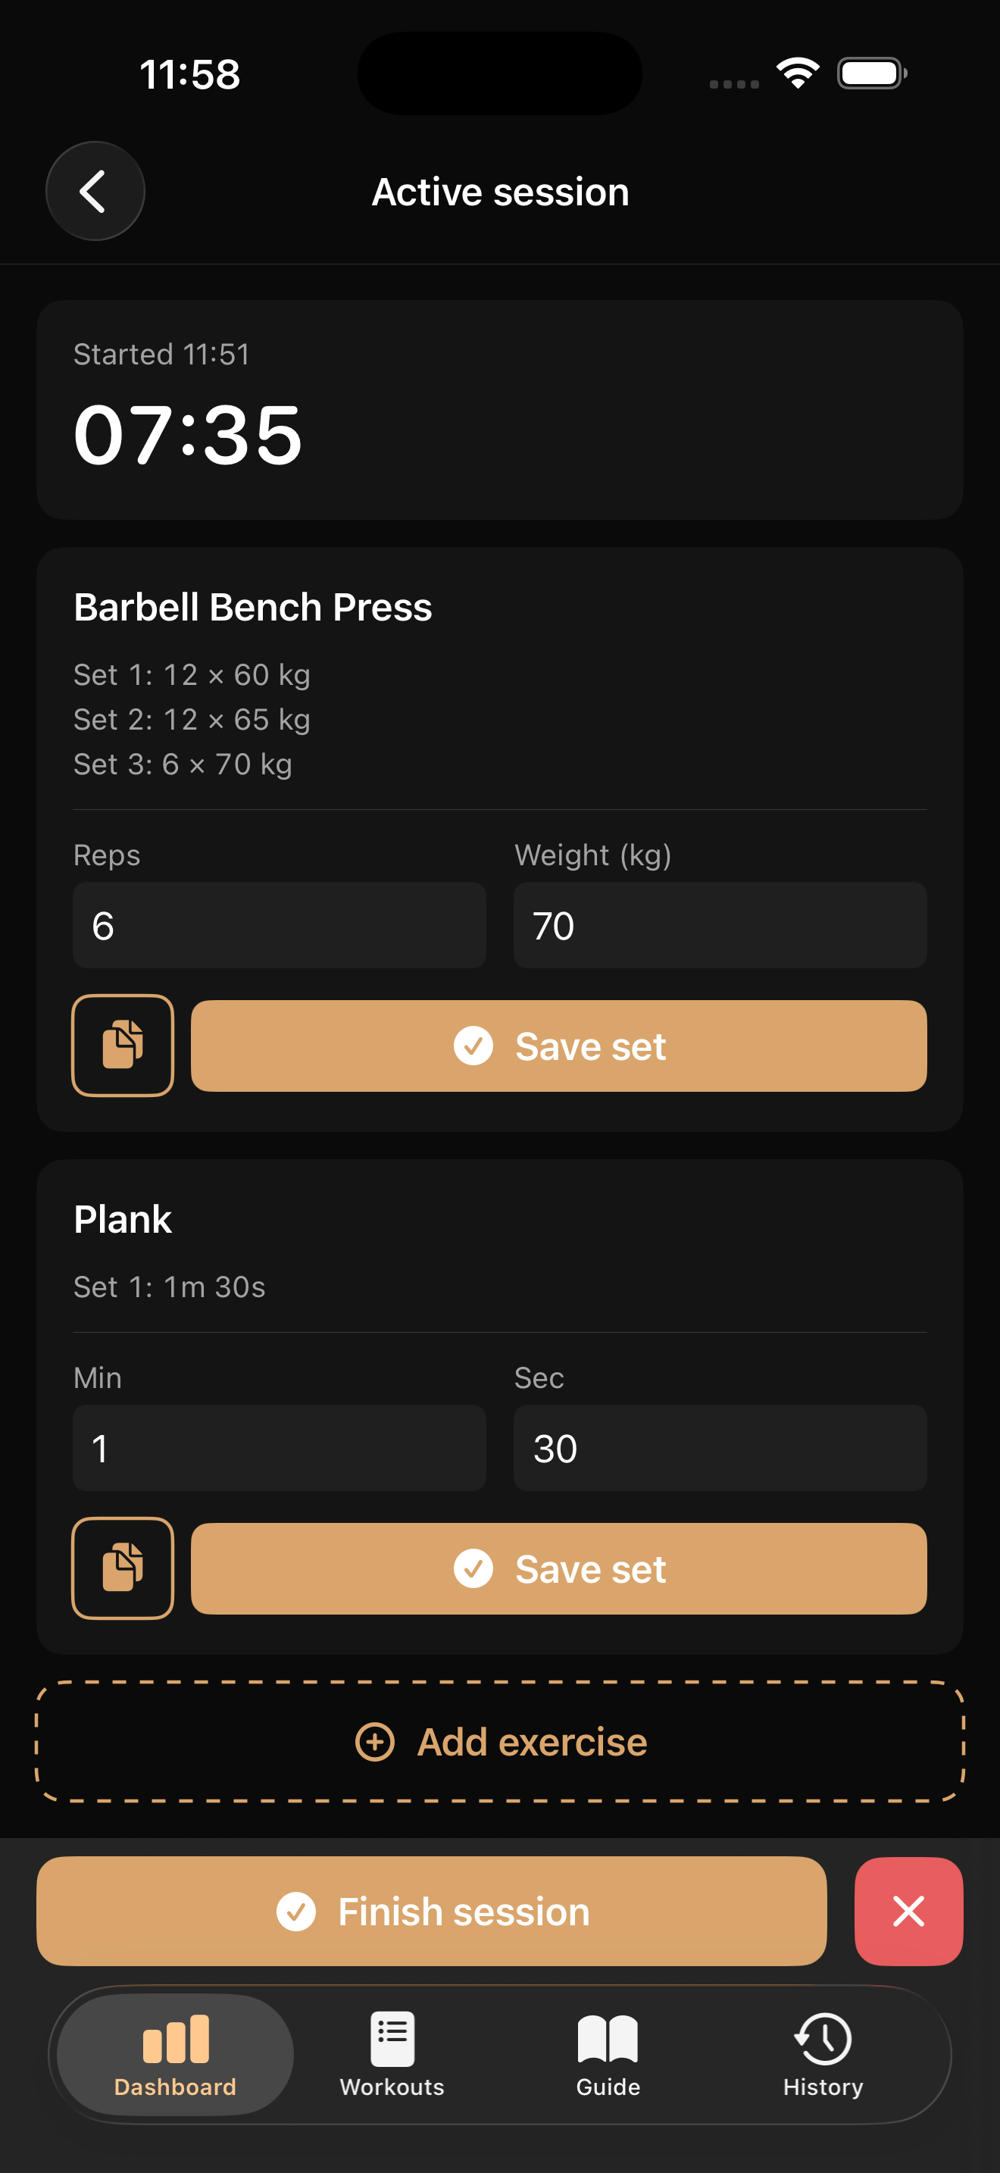Open the Dashboard tab
Image resolution: width=1000 pixels, height=2173 pixels.
pyautogui.click(x=176, y=2055)
